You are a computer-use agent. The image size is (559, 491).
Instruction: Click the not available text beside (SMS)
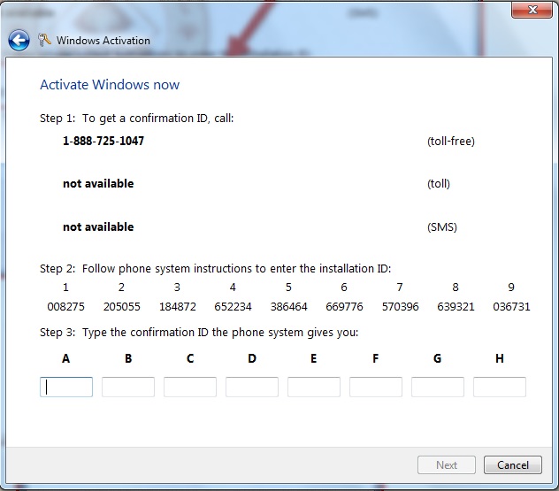point(98,226)
